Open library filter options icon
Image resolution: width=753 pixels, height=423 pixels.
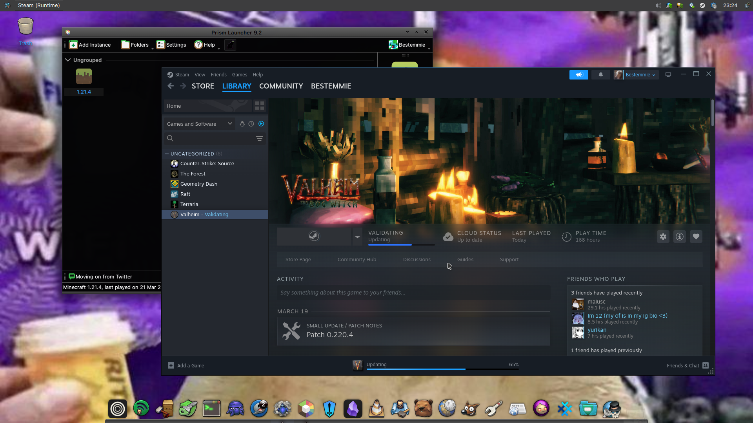(260, 138)
